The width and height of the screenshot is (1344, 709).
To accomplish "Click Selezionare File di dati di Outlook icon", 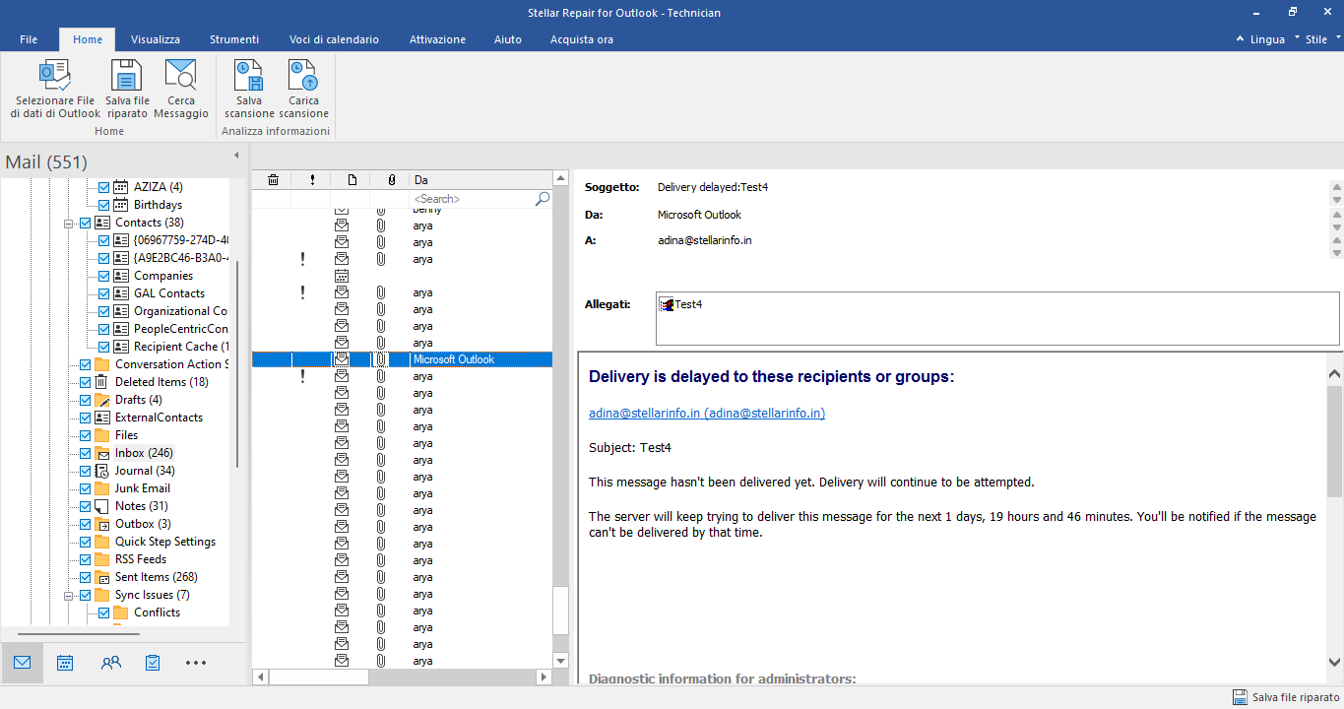I will (55, 77).
